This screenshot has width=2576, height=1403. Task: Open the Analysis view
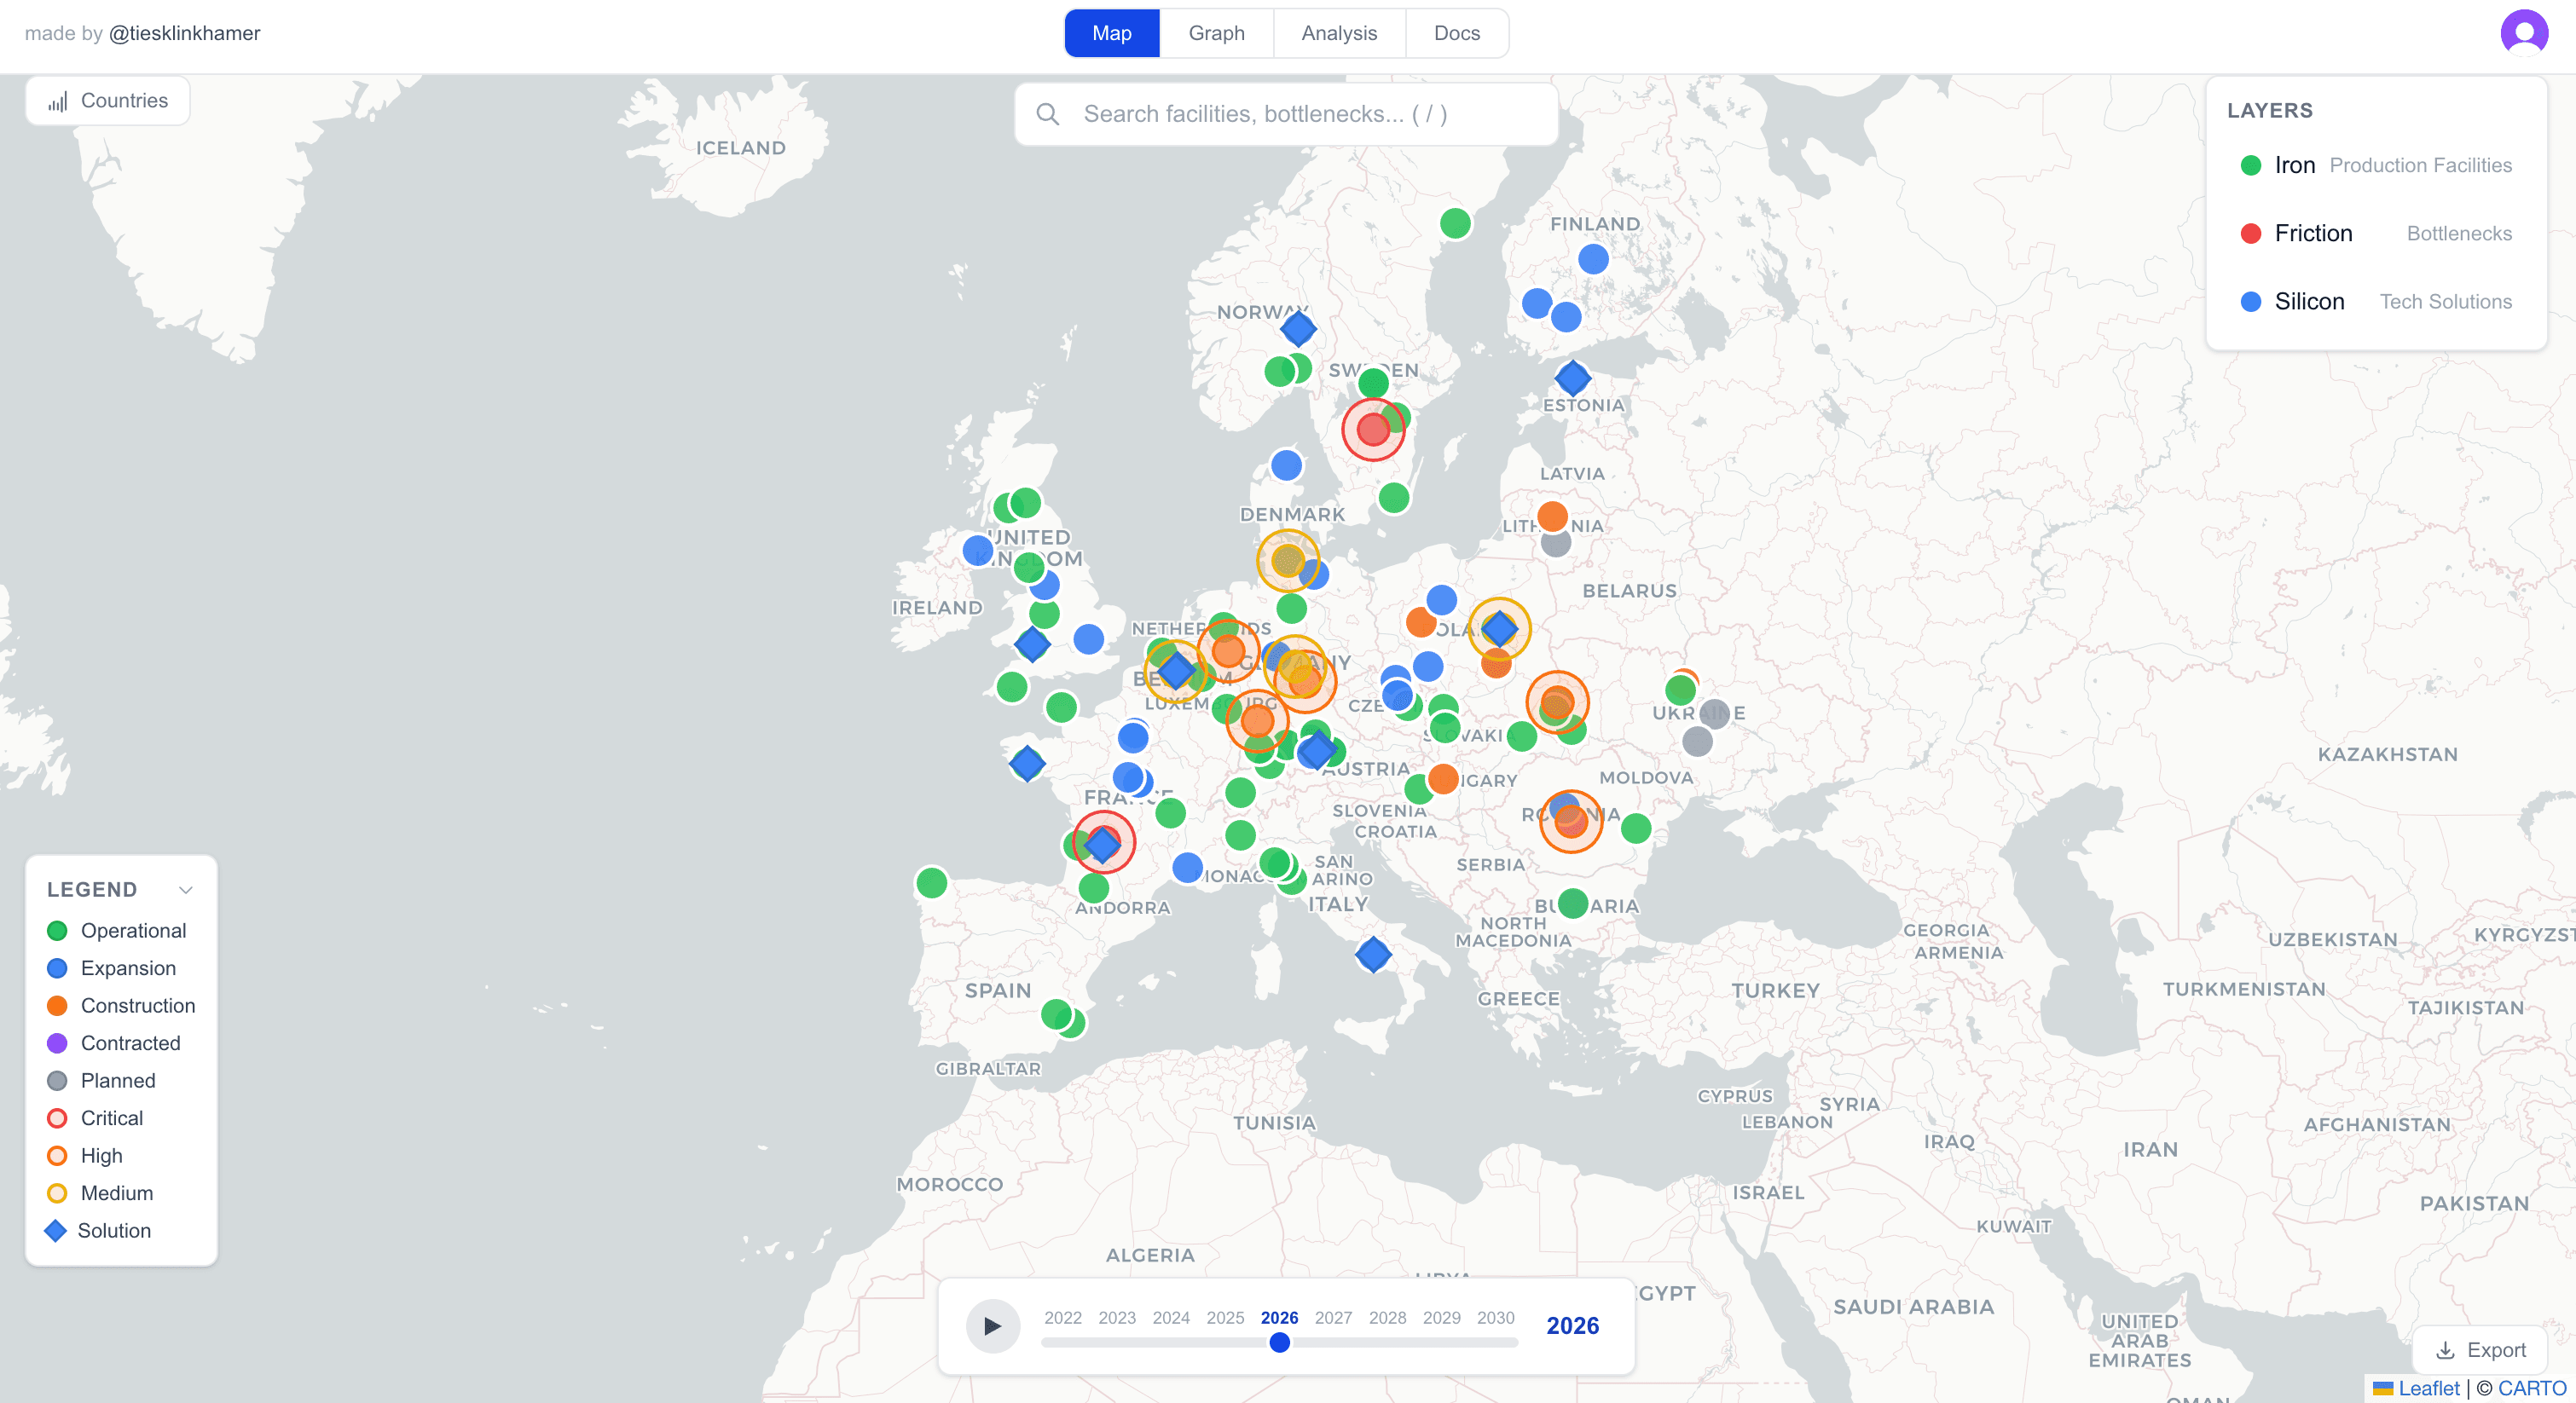1339,33
